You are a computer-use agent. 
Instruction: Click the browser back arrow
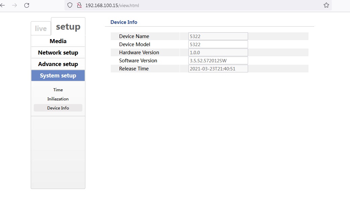point(3,5)
